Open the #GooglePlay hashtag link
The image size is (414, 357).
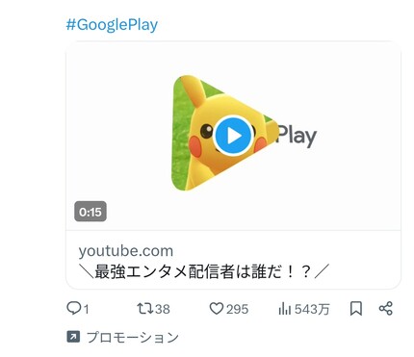112,25
